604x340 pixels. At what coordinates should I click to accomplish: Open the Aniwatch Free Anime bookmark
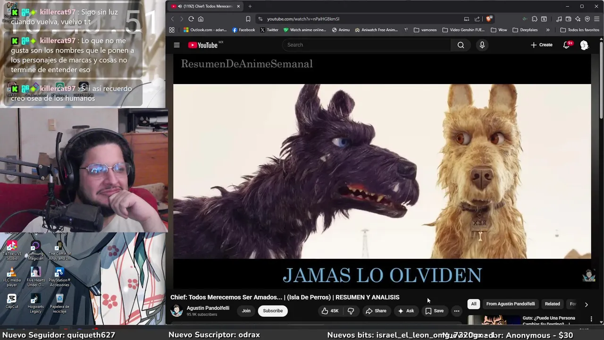376,30
